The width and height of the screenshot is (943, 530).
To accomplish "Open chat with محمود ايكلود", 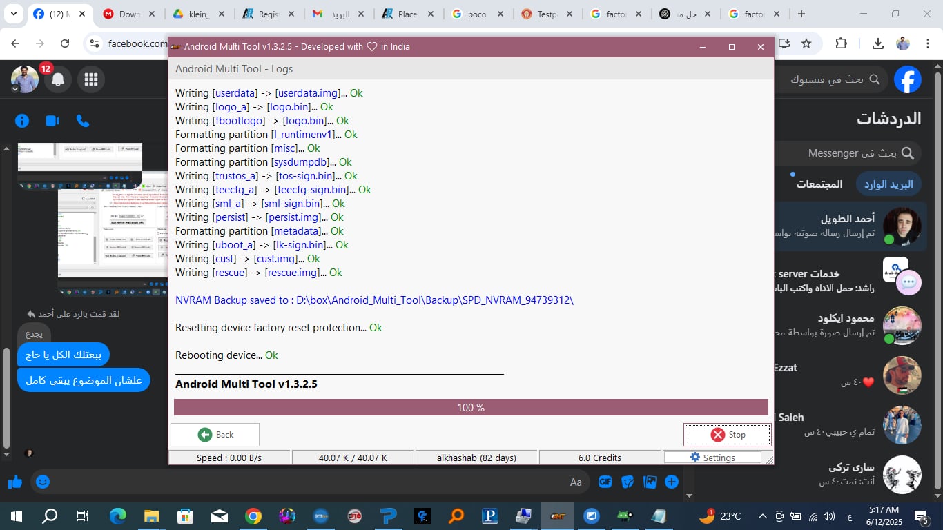I will click(x=849, y=326).
